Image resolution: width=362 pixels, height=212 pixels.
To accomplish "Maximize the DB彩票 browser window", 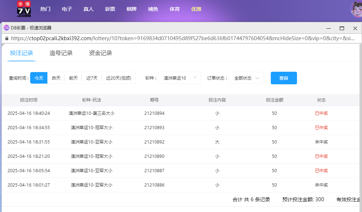I will point(342,28).
